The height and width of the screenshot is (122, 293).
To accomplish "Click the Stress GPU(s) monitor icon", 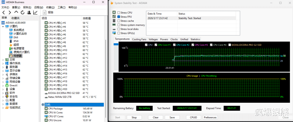I will point(114,33).
